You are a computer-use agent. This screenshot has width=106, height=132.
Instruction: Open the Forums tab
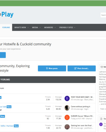tap(6, 28)
